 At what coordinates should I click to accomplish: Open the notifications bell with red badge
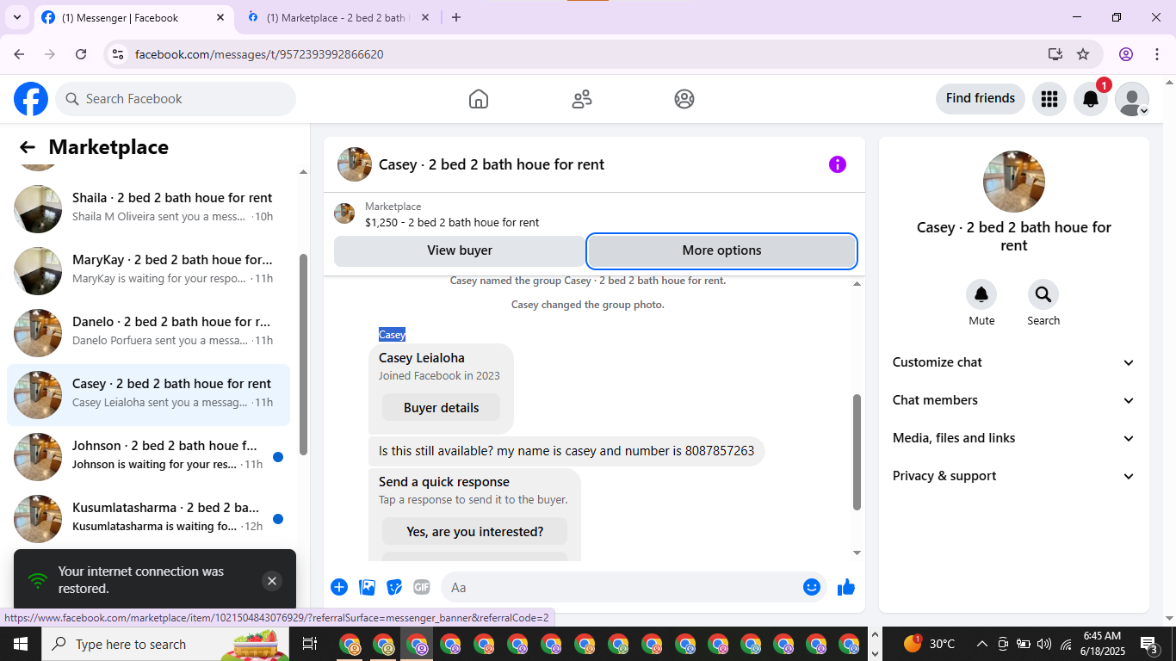pos(1091,99)
